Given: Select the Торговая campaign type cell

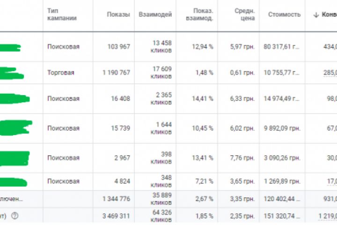Looking at the screenshot, I should 60,73.
